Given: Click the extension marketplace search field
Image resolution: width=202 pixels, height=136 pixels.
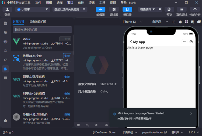Looking at the screenshot, I should [x=42, y=30].
